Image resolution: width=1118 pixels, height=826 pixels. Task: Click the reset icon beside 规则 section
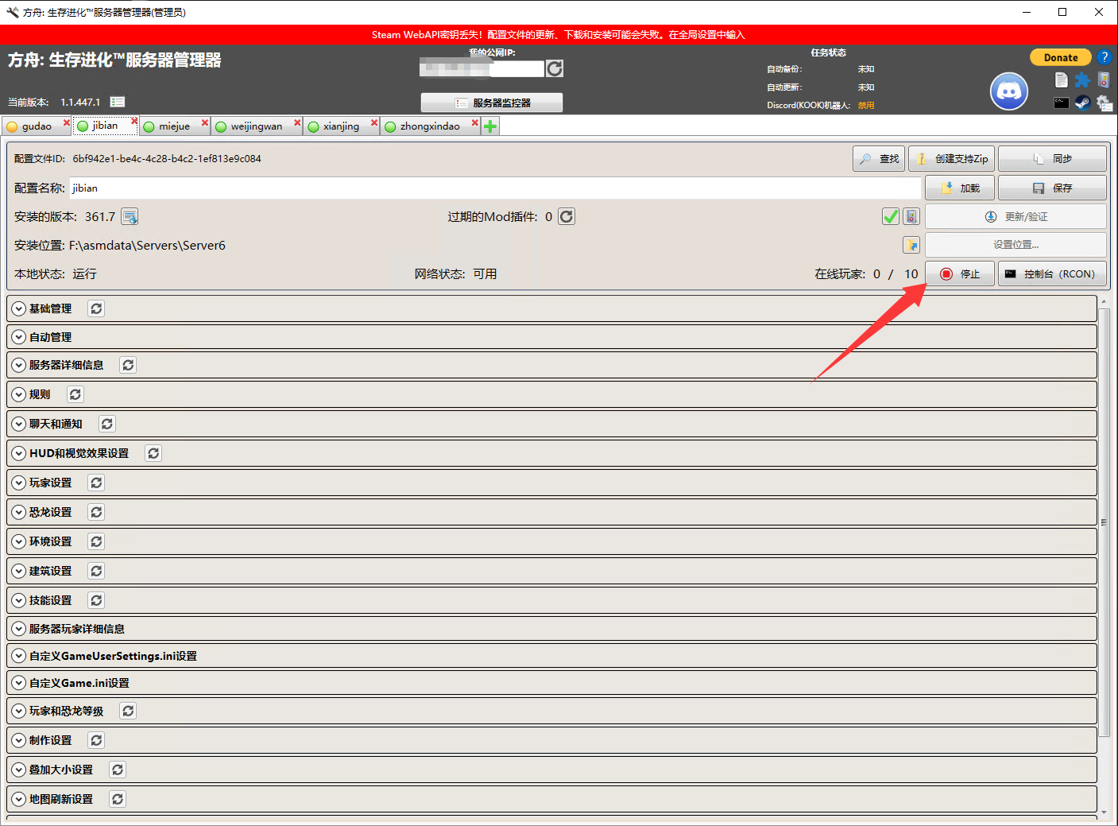(x=75, y=394)
